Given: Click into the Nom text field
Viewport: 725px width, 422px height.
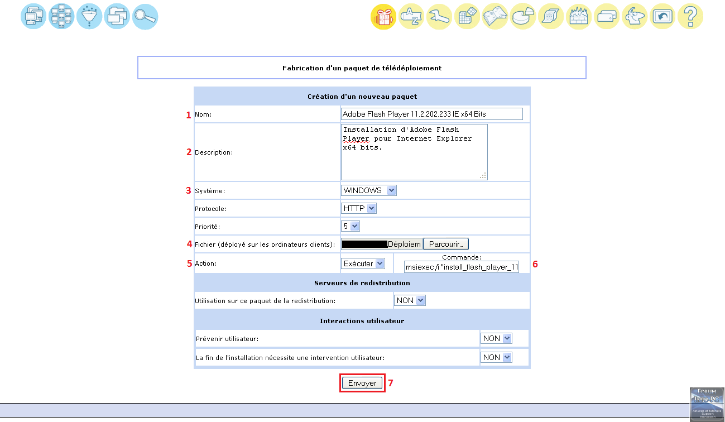Looking at the screenshot, I should (431, 114).
